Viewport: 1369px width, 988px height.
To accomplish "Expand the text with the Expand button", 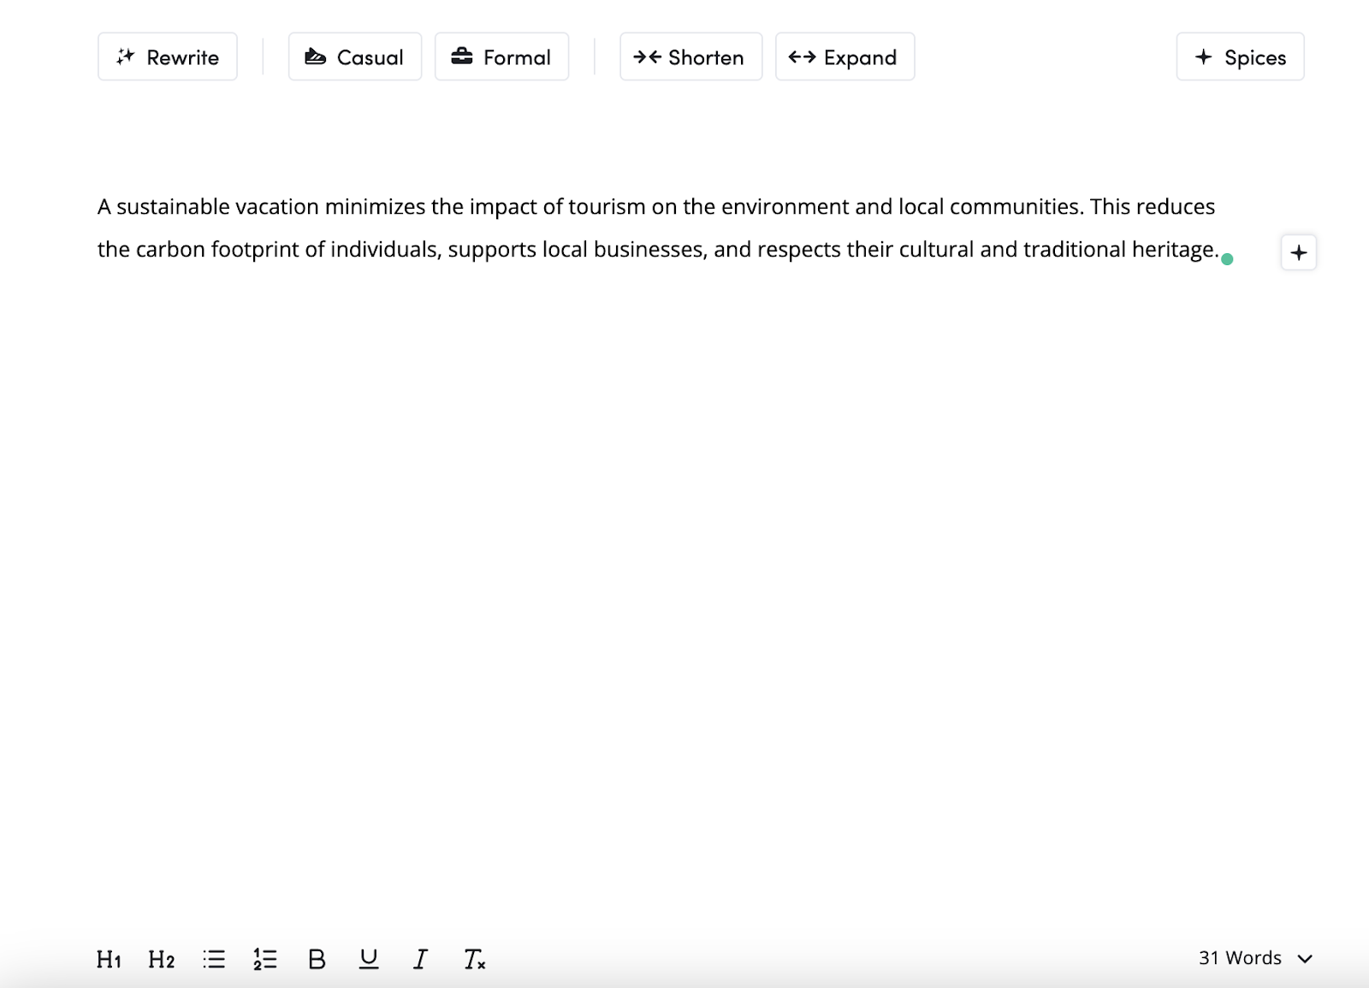I will pos(845,56).
